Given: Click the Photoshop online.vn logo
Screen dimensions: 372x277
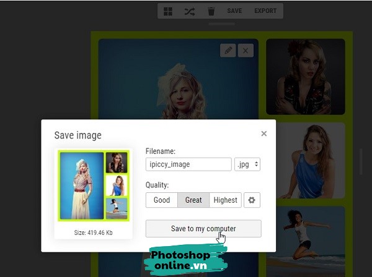Looking at the screenshot, I should [x=187, y=260].
